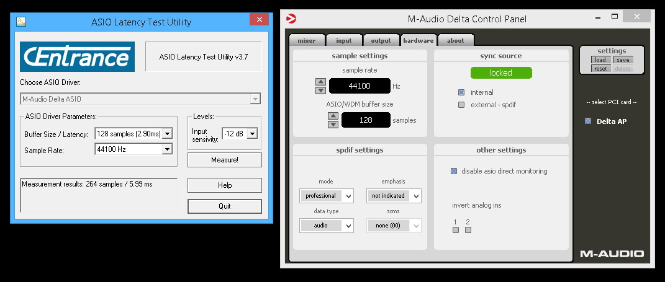Open the spdif emphasis dropdown

coord(394,196)
